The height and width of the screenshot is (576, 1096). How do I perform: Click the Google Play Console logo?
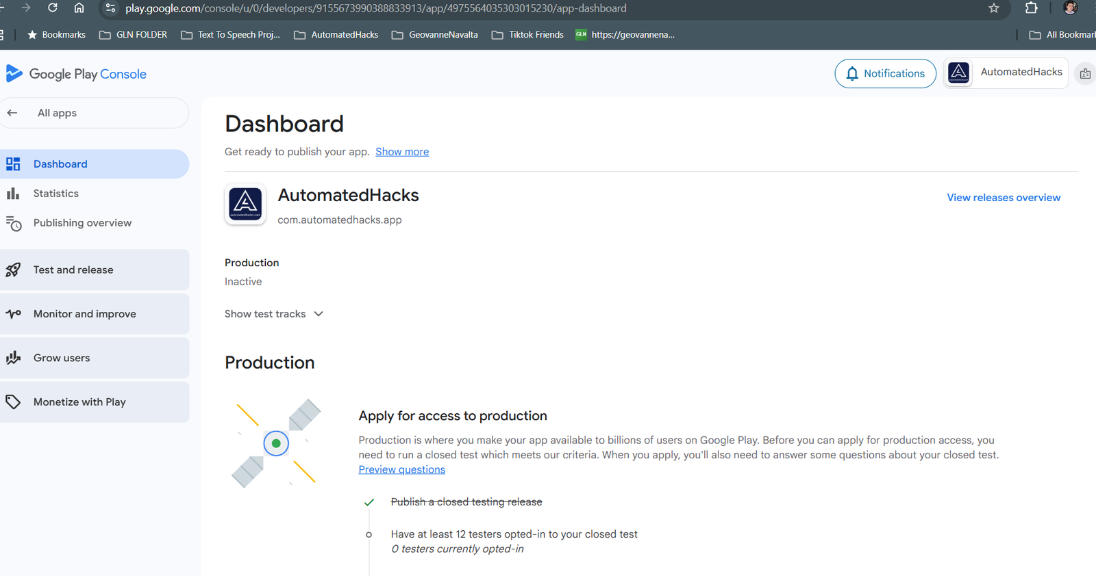pyautogui.click(x=76, y=74)
